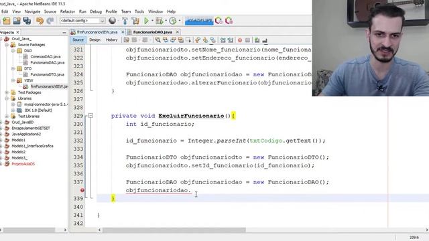Image resolution: width=429 pixels, height=241 pixels.
Task: Click the editor horizontal scrollbar thumb
Action: pyautogui.click(x=174, y=230)
